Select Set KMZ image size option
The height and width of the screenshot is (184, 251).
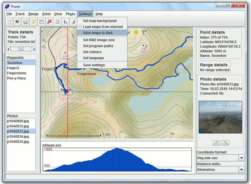pyautogui.click(x=99, y=40)
